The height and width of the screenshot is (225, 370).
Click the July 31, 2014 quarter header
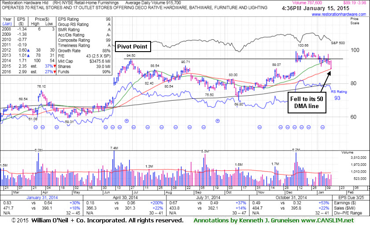pos(208,198)
